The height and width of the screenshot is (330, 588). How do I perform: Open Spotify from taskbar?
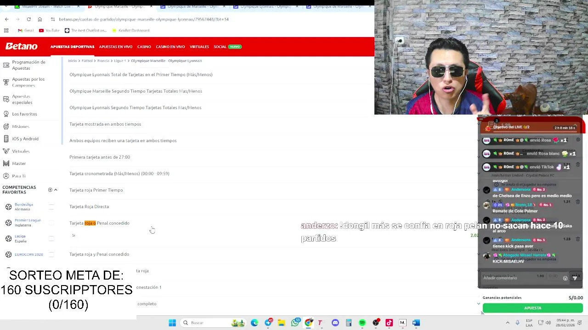point(362,323)
